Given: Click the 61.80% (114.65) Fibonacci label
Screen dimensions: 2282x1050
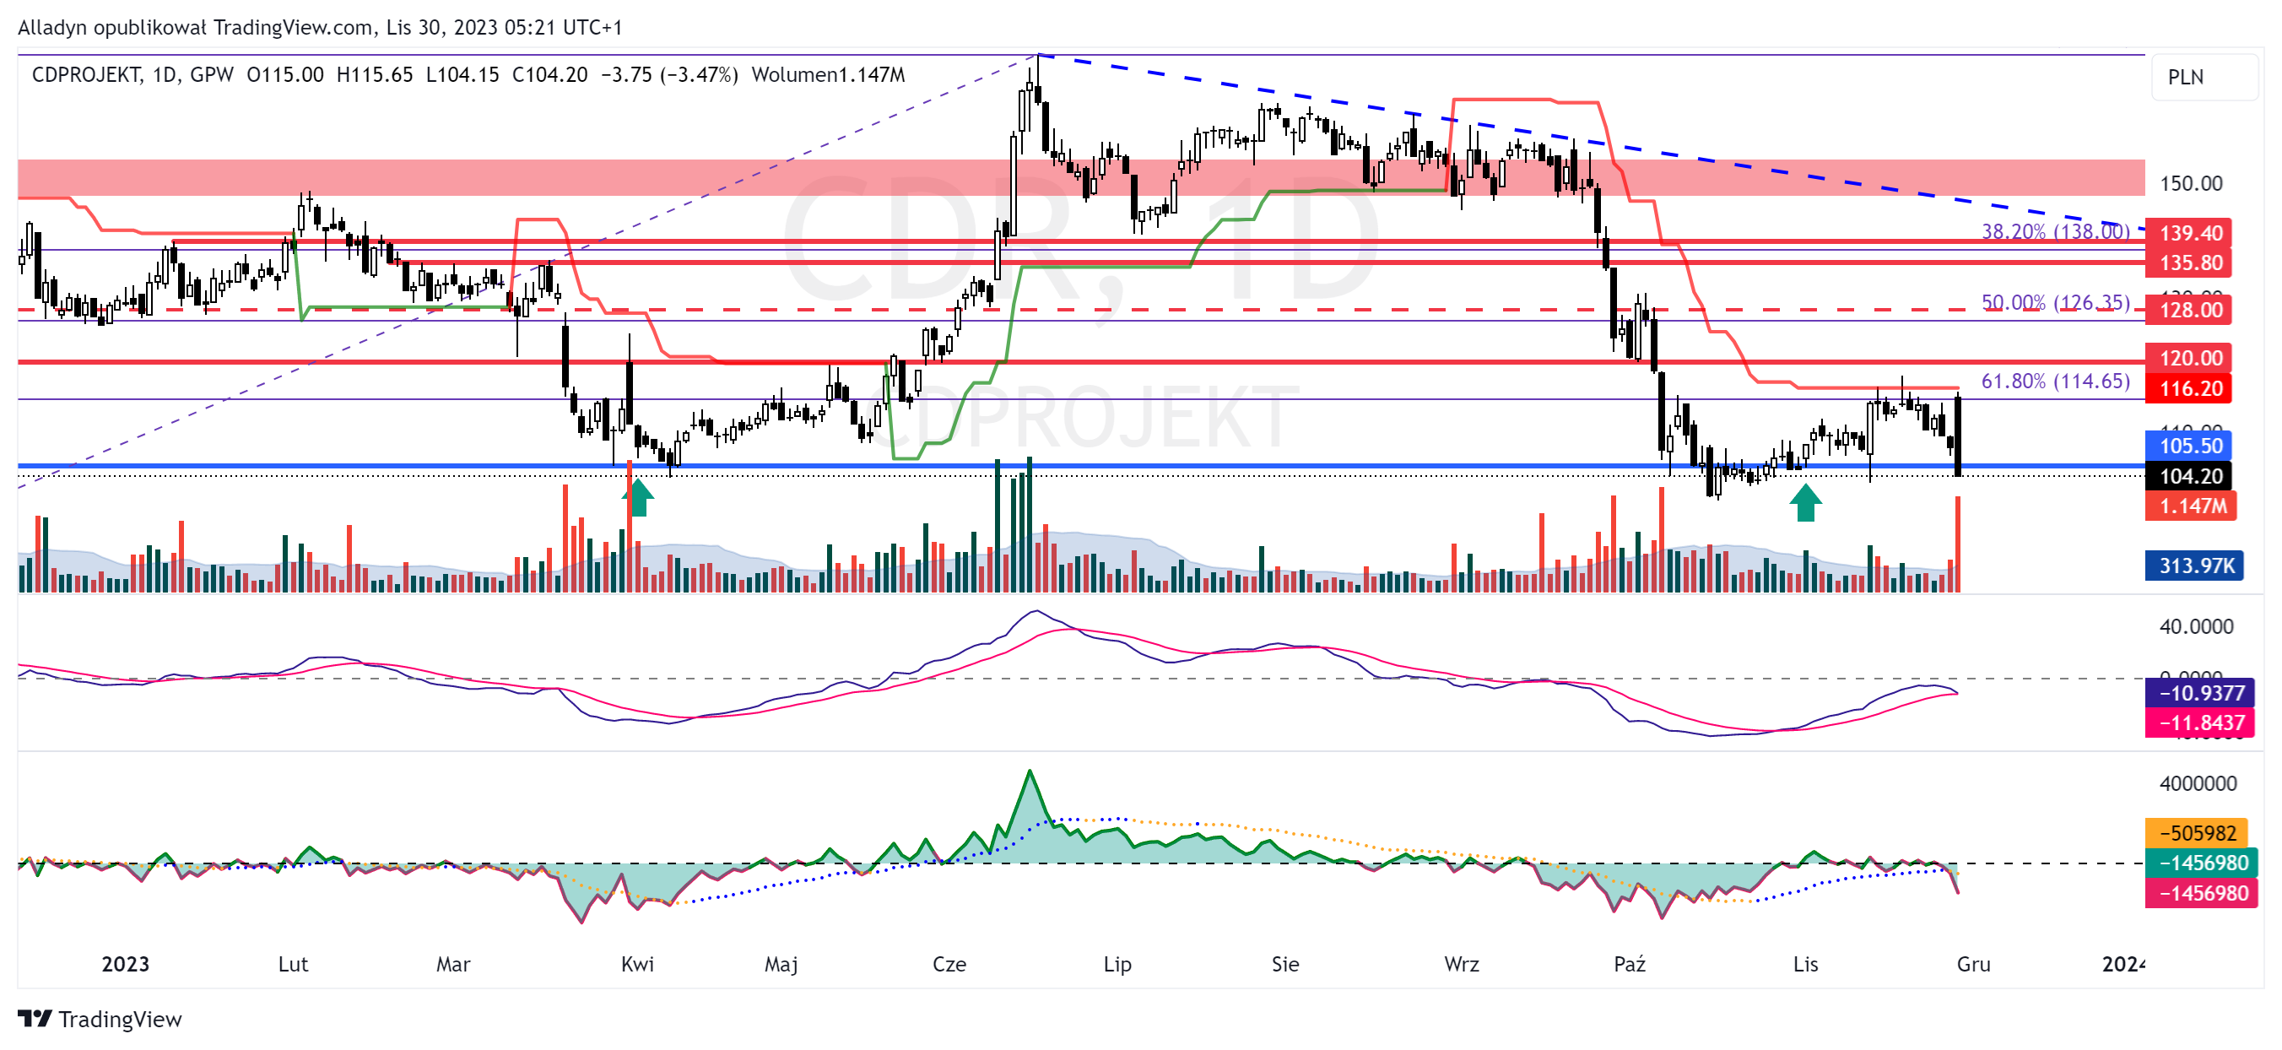Looking at the screenshot, I should pyautogui.click(x=2055, y=382).
